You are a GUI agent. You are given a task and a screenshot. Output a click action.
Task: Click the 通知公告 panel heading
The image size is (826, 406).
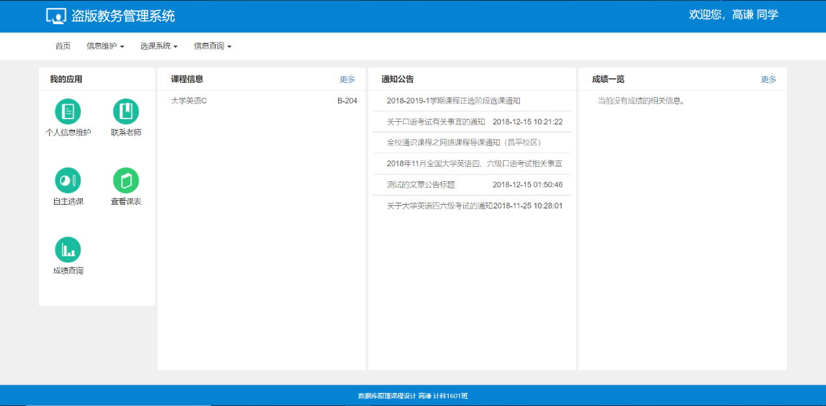coord(398,80)
